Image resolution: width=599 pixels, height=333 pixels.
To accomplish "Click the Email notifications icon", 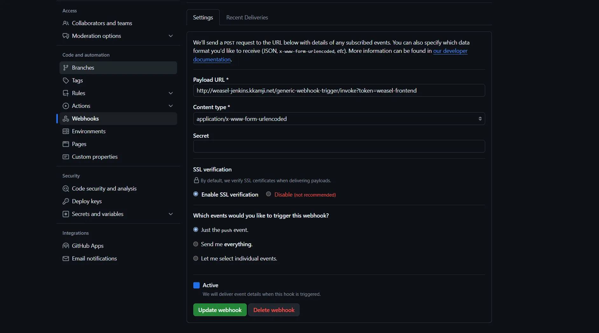I will tap(66, 259).
